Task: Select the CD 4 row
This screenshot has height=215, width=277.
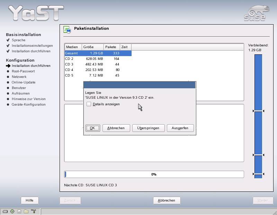Action: coord(98,70)
